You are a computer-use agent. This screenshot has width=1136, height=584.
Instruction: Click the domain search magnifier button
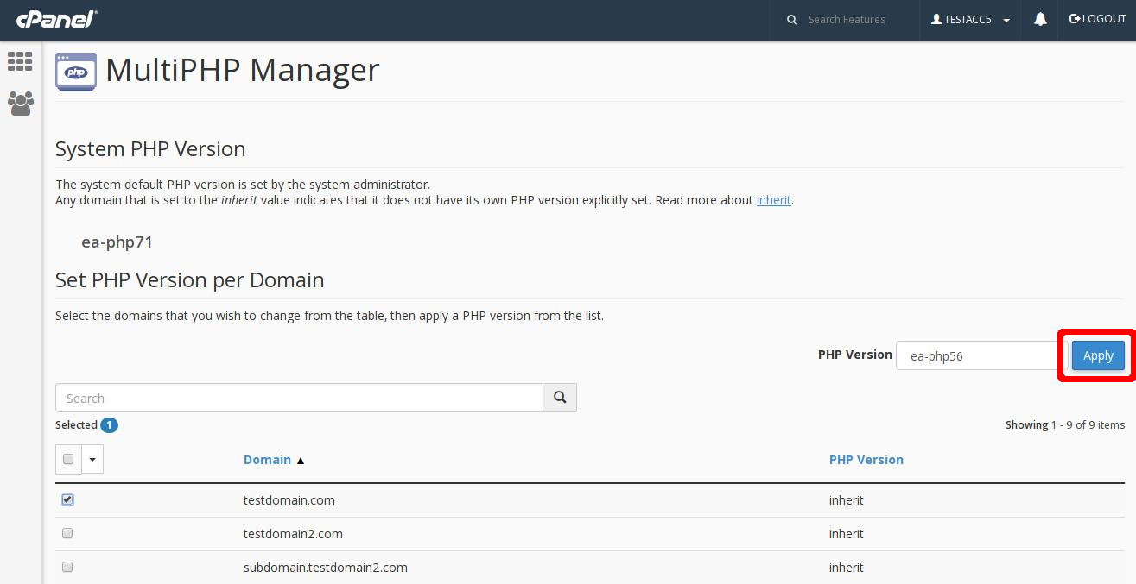[560, 398]
